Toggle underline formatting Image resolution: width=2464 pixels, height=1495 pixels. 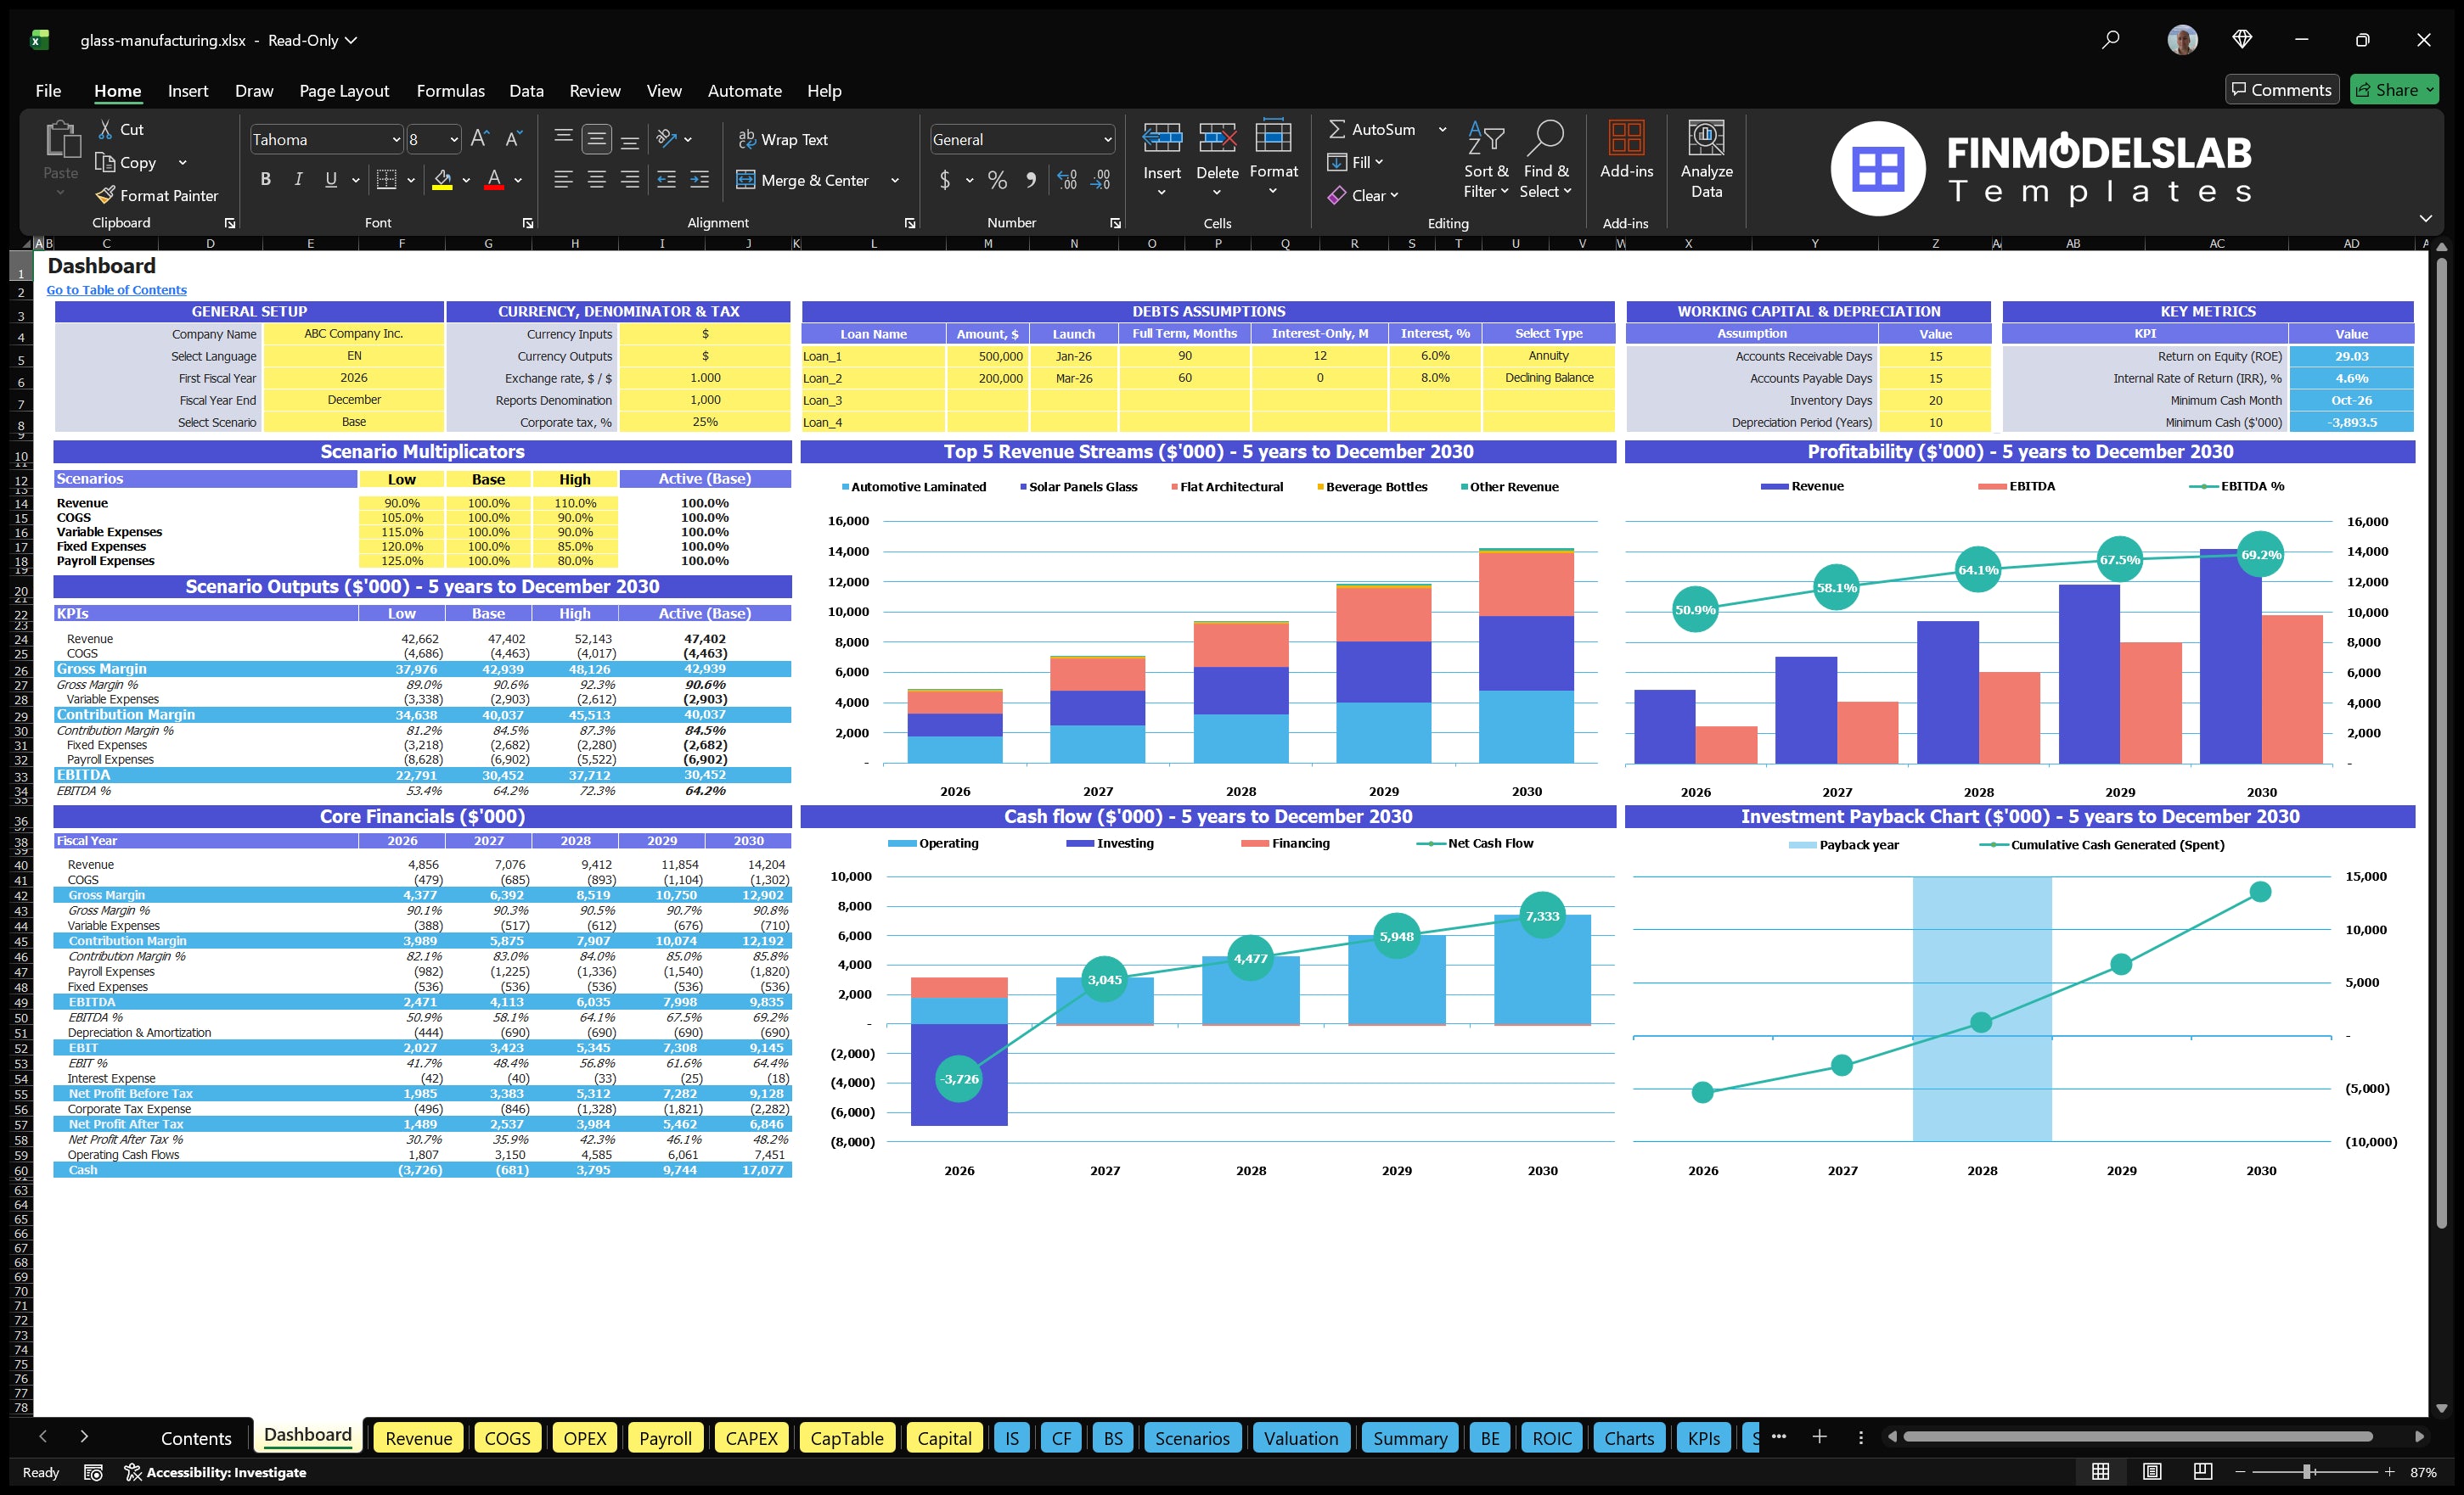tap(330, 179)
